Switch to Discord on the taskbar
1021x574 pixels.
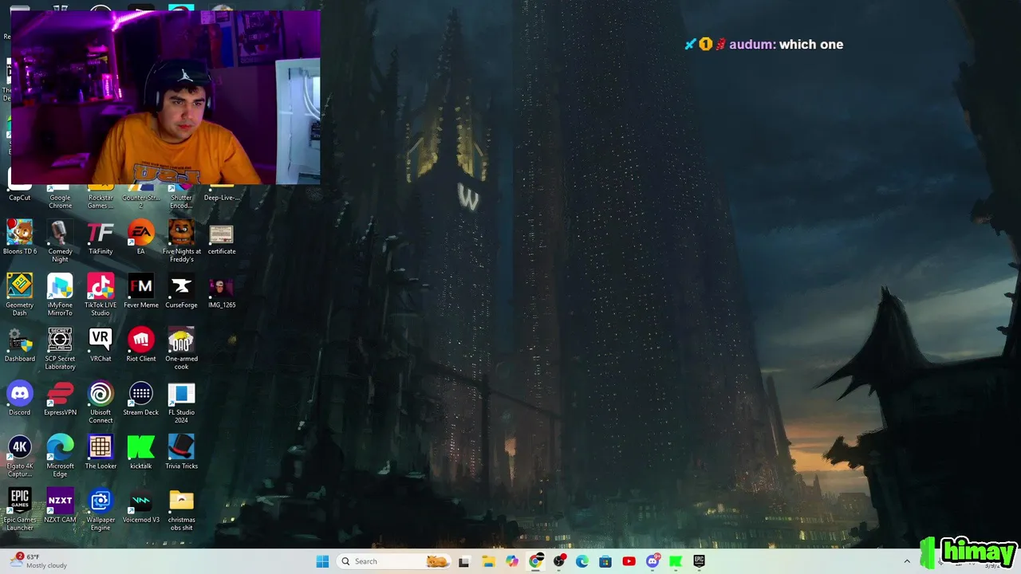tap(652, 561)
